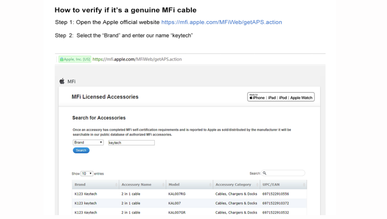The image size is (387, 219).
Task: Open the mfi.apple.com getAPS.action link
Action: click(222, 22)
